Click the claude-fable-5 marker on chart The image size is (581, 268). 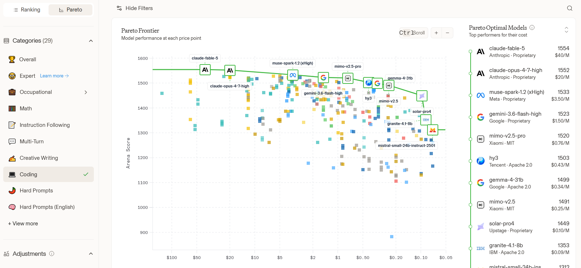coord(205,70)
